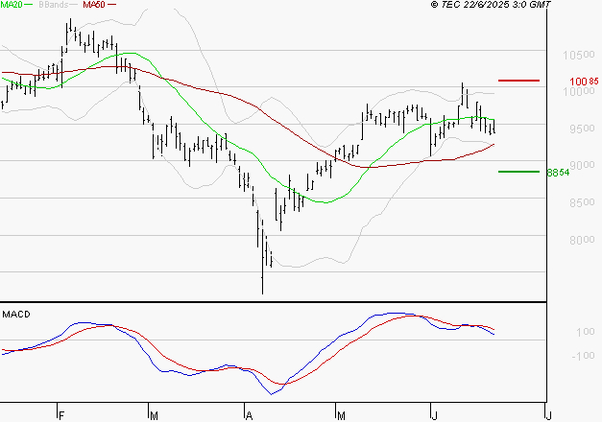The image size is (602, 422).
Task: Click the TEC copyright date stamp
Action: coord(491,5)
